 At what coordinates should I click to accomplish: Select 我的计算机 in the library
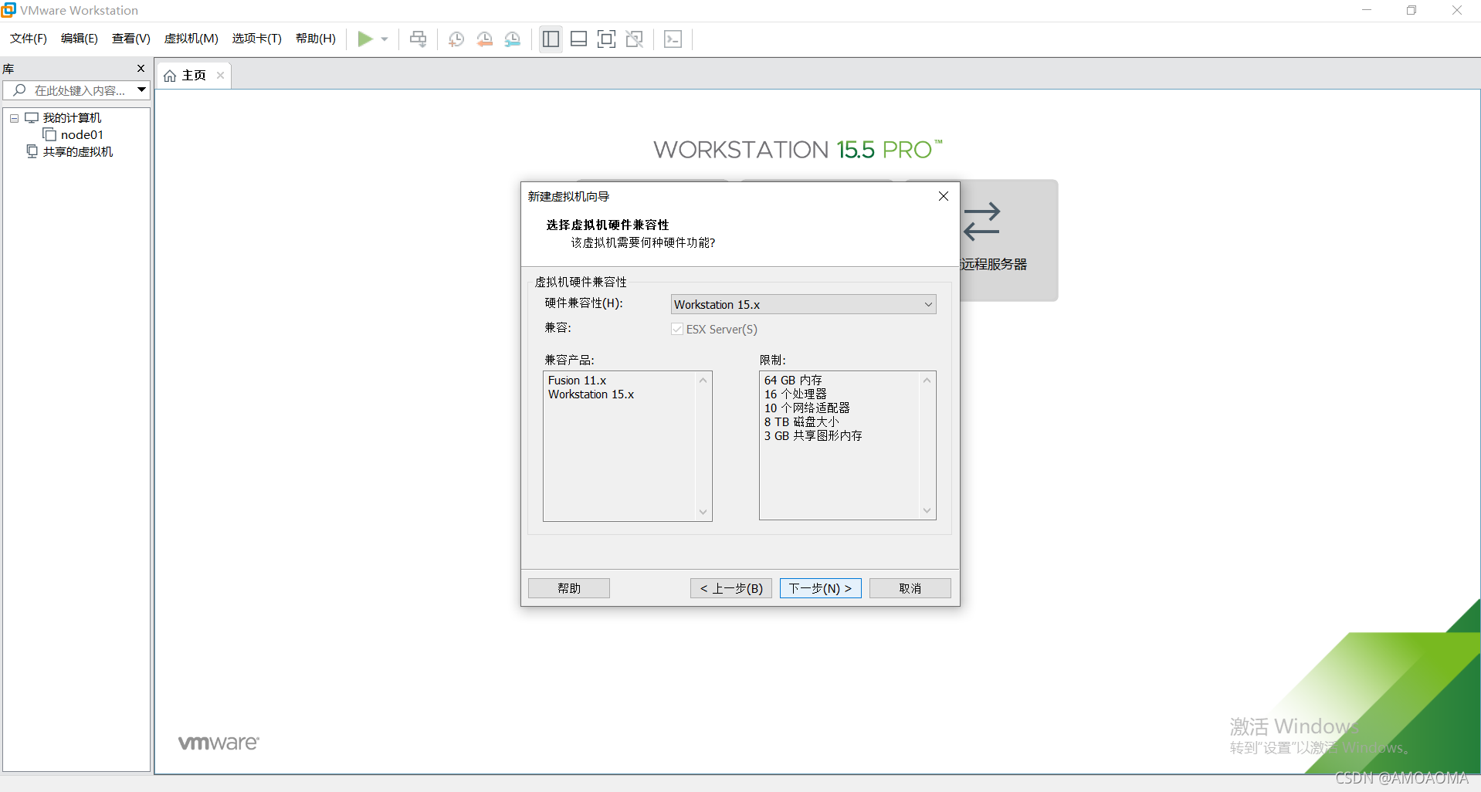[72, 118]
